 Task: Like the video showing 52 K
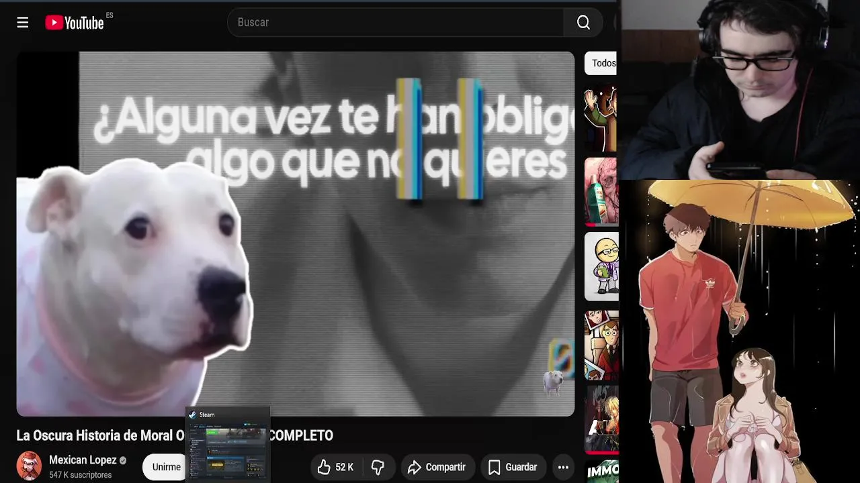coord(335,467)
